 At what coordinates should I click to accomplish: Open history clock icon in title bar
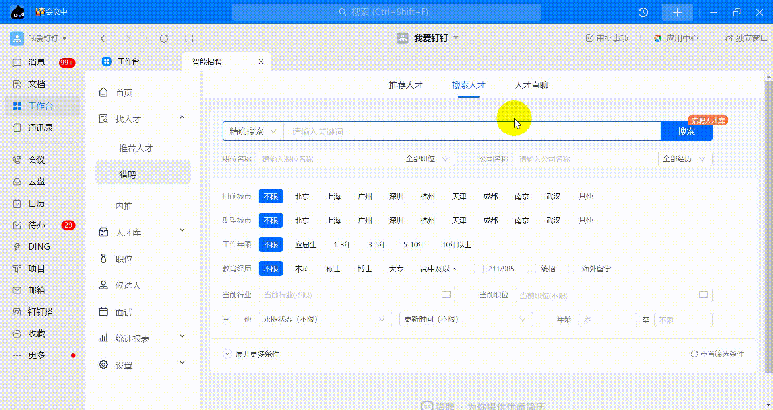click(643, 12)
